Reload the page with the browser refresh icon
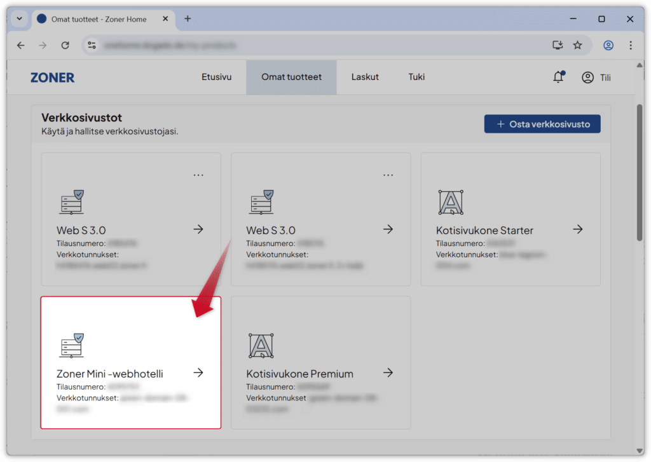The image size is (651, 462). [65, 45]
